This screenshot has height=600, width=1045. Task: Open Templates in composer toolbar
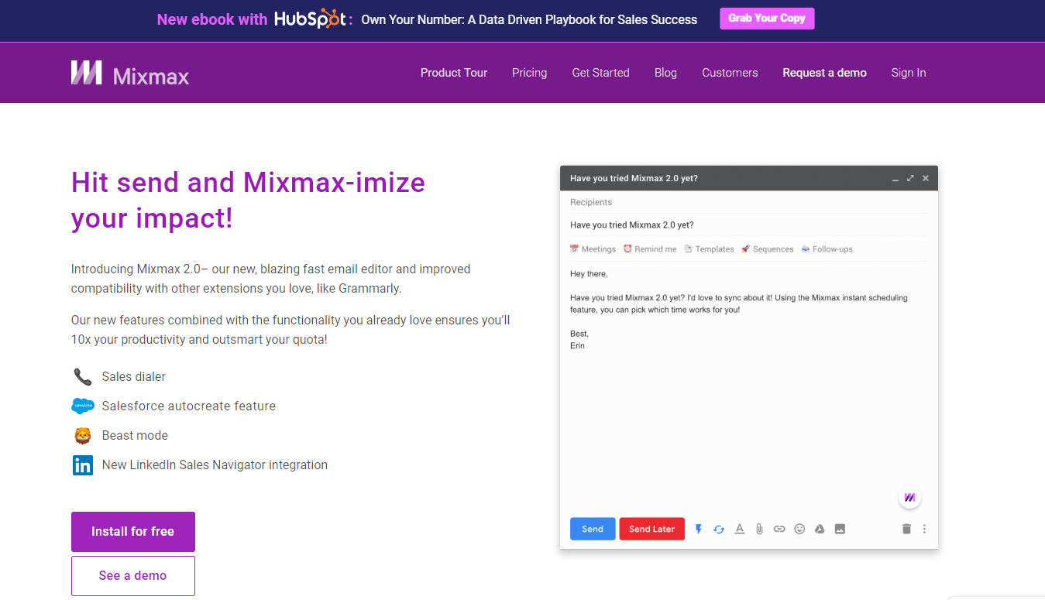[x=709, y=249]
